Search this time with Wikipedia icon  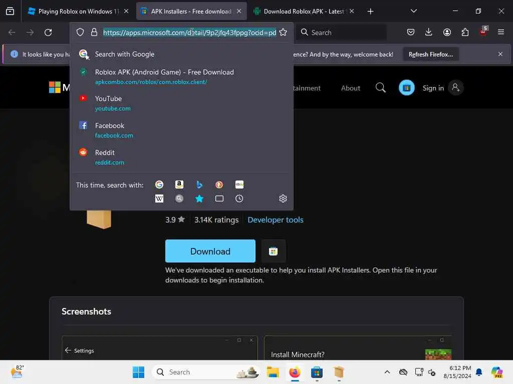pos(159,198)
